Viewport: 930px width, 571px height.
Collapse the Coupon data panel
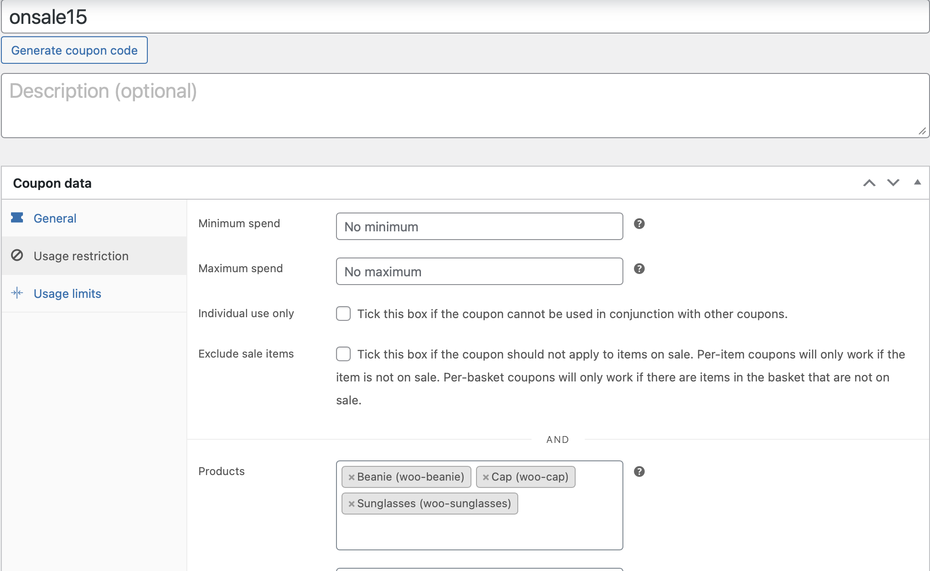917,182
